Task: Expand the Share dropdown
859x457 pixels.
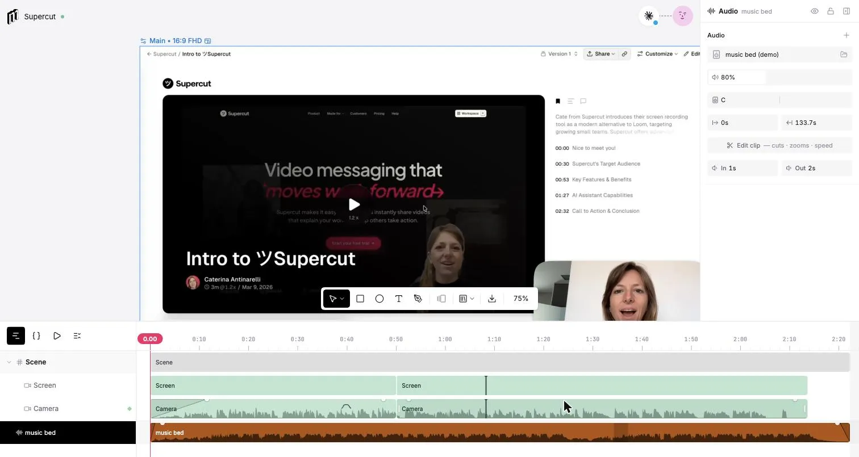Action: (x=601, y=54)
